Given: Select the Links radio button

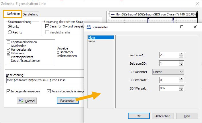Looking at the screenshot, I should [x=10, y=27].
